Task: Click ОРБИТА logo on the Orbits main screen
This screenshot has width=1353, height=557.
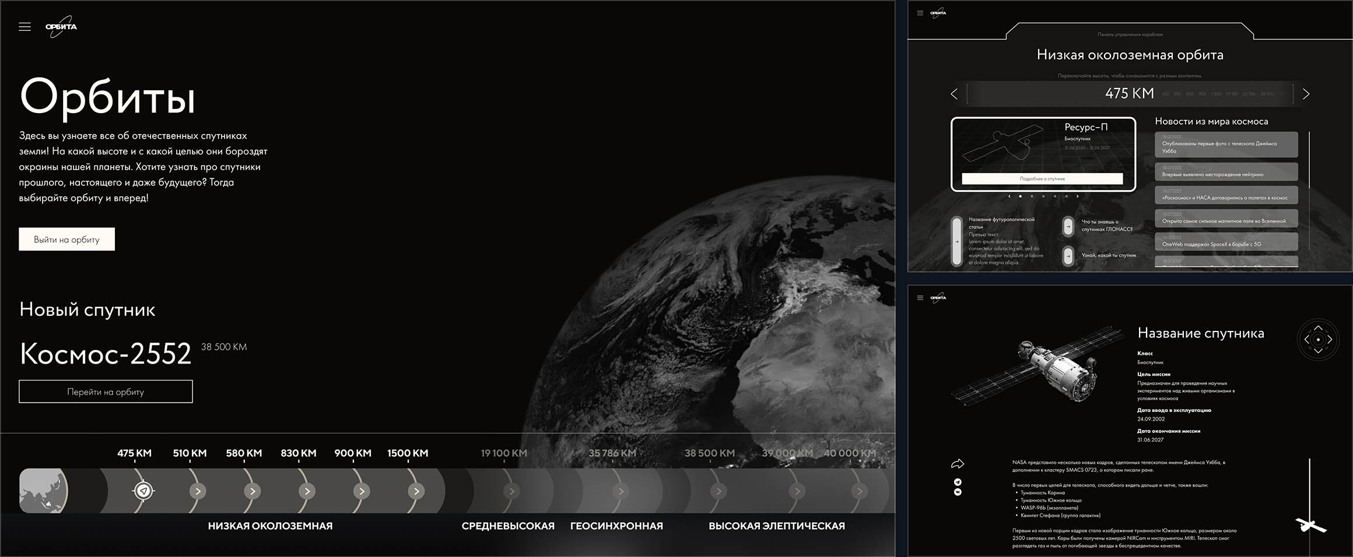Action: click(x=61, y=27)
